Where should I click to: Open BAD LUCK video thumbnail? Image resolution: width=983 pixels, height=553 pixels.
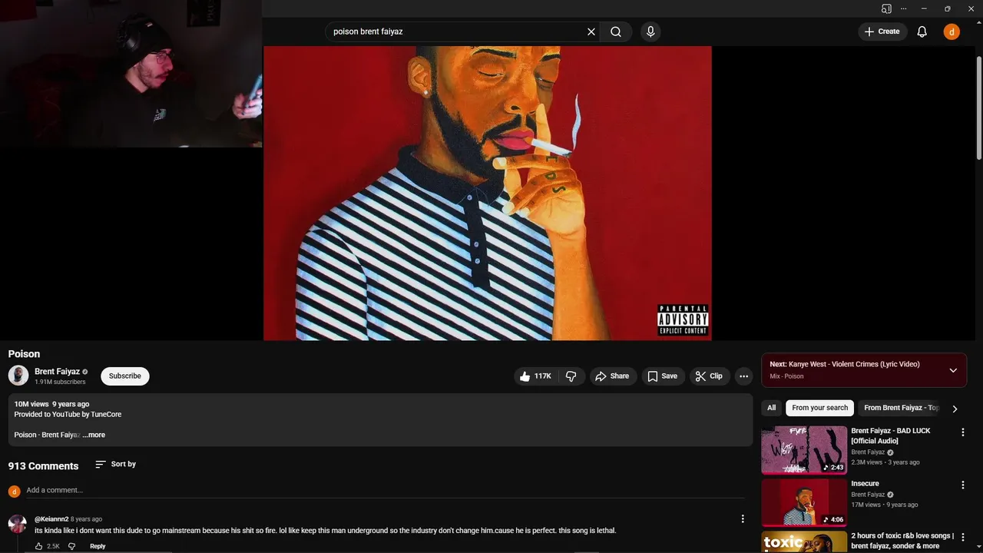click(804, 450)
